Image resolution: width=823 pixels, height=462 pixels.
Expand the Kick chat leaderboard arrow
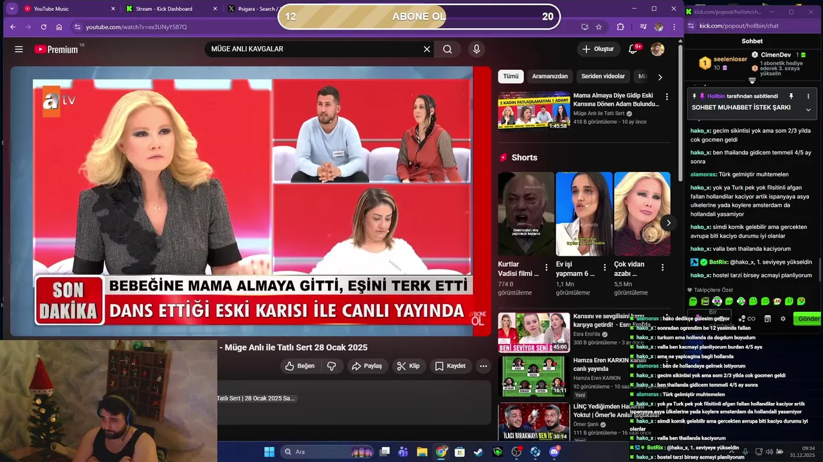point(752,81)
